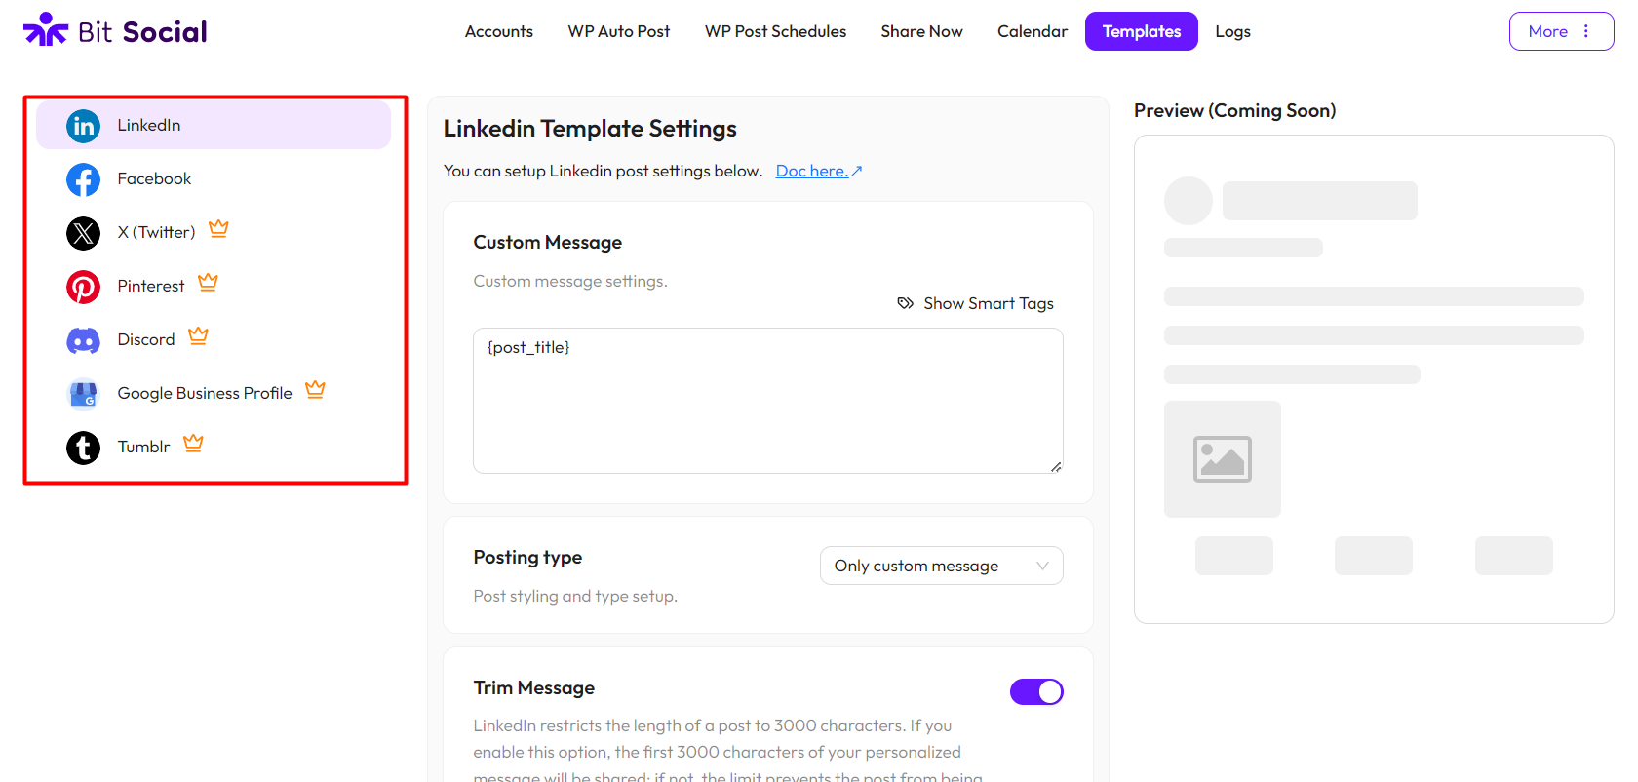Choose Google Business Profile label

205,393
